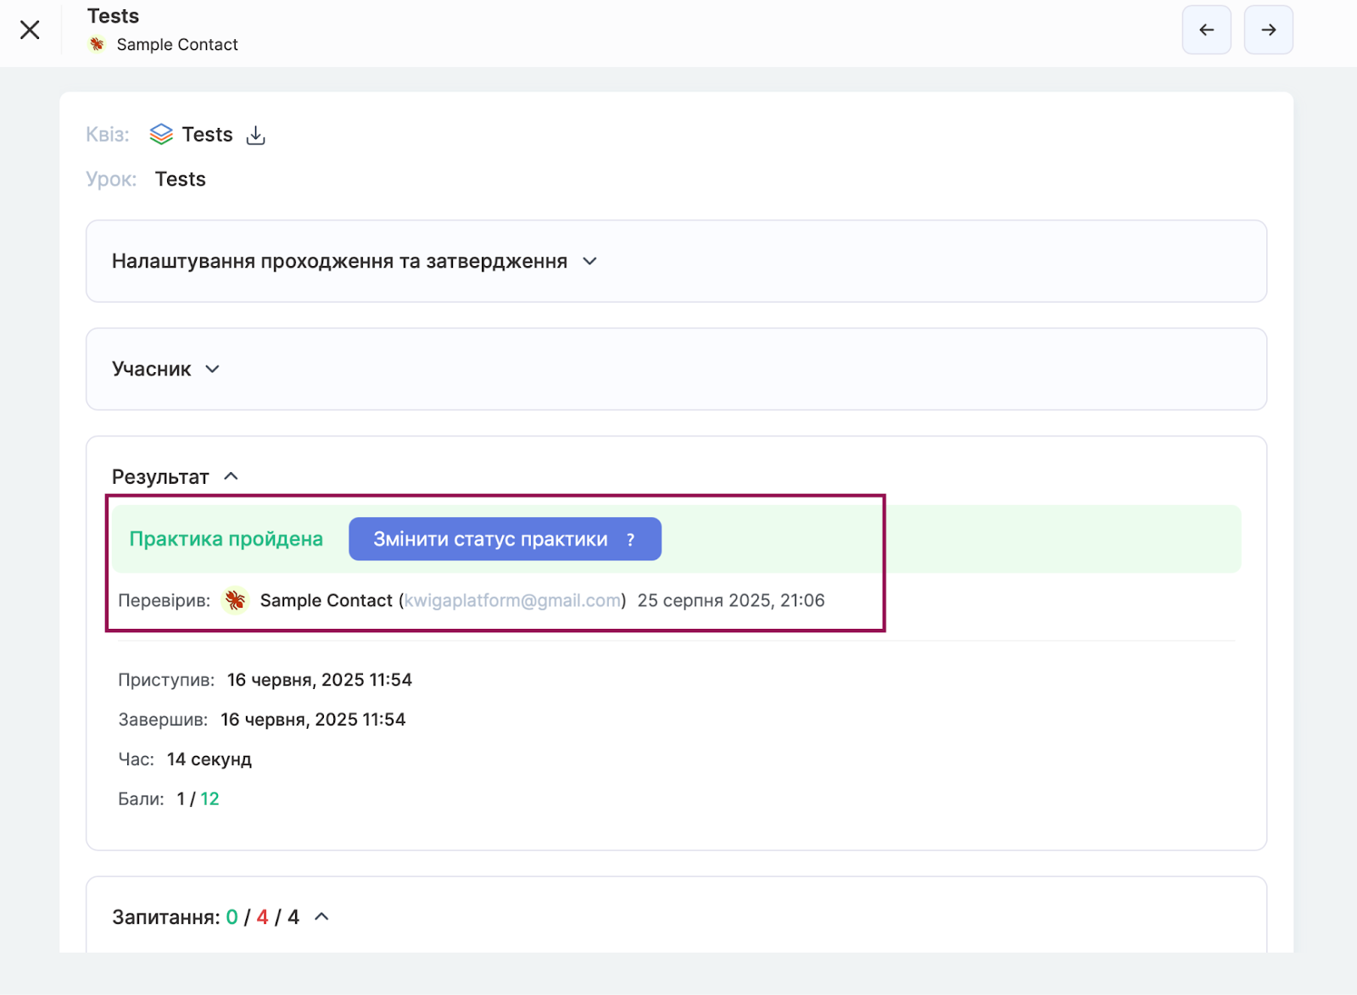Go to the previous result with left arrow
The width and height of the screenshot is (1357, 995).
tap(1206, 30)
